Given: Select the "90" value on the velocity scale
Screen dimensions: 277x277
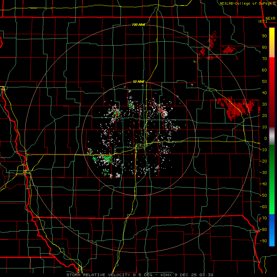Looking at the screenshot, I should (x=264, y=36).
